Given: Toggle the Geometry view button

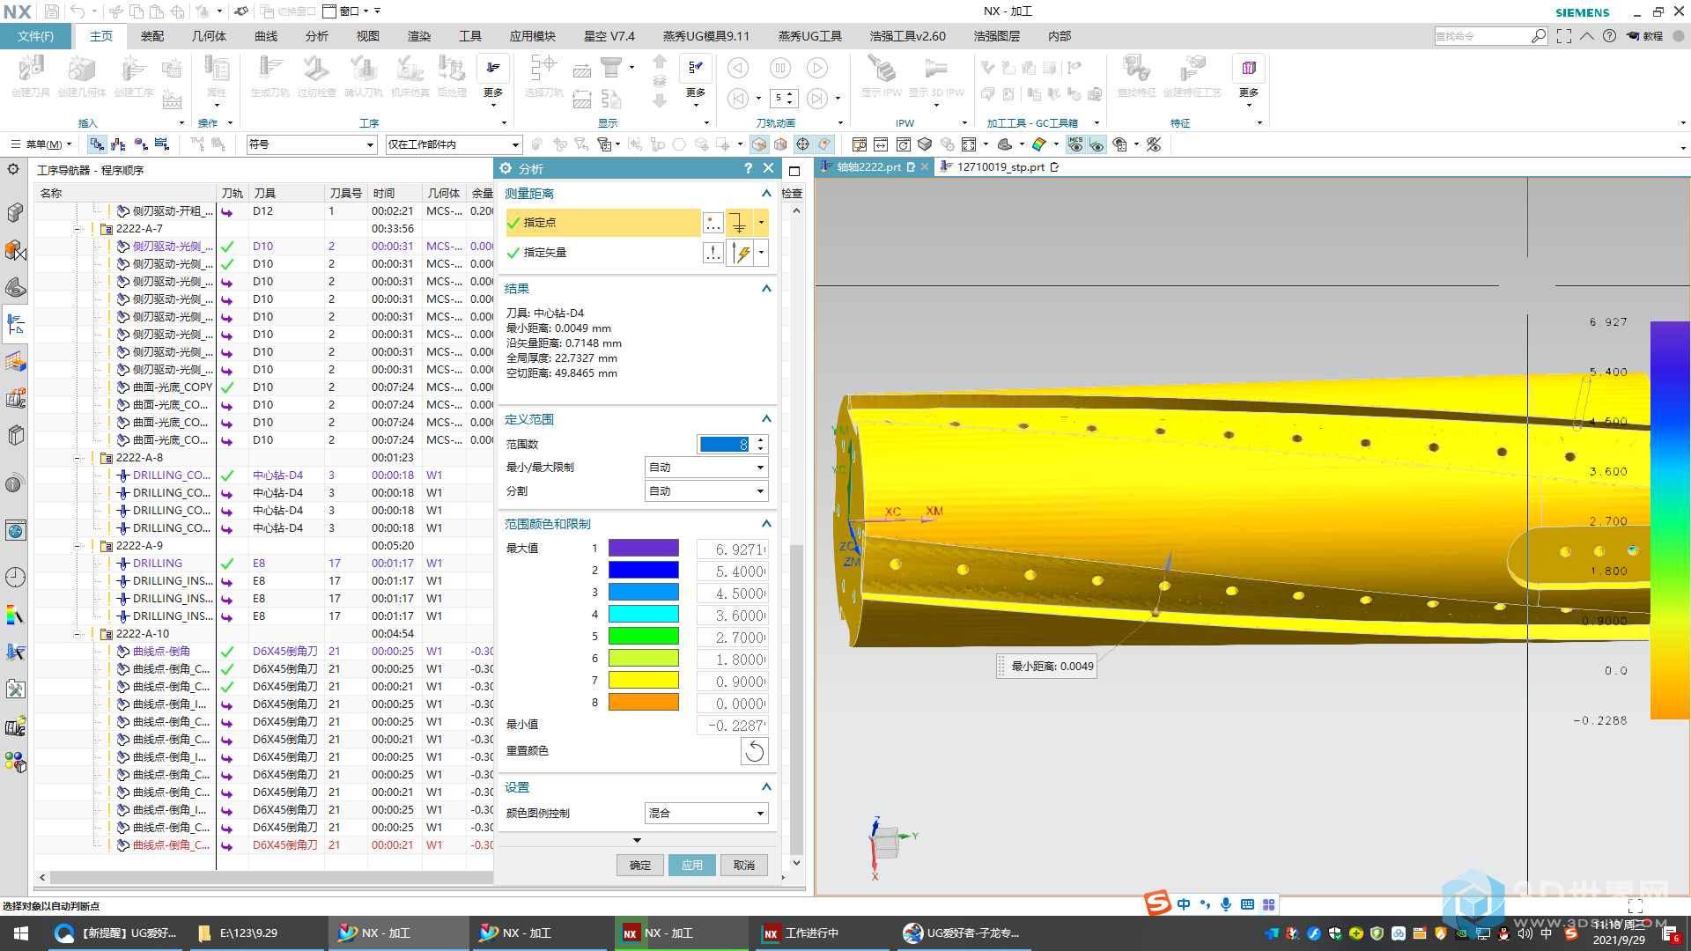Looking at the screenshot, I should tap(140, 144).
